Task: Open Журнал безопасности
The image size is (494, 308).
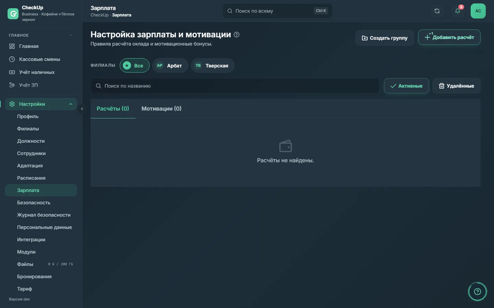Action: tap(41, 215)
